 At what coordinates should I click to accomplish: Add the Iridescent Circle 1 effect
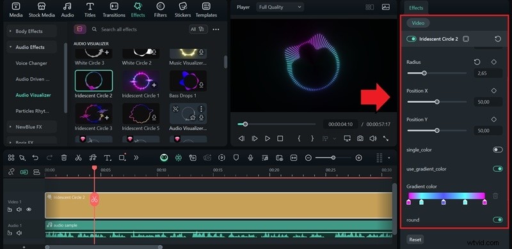coord(154,85)
